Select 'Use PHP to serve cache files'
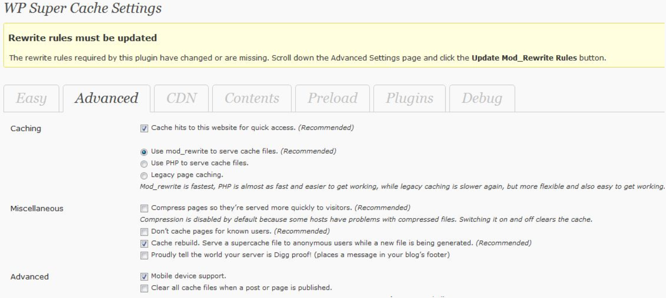 coord(144,163)
